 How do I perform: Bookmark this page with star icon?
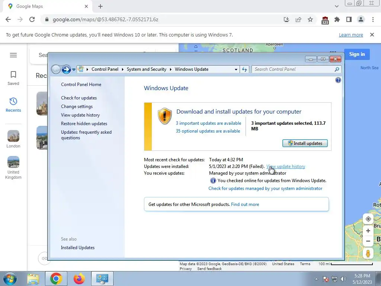click(x=310, y=19)
